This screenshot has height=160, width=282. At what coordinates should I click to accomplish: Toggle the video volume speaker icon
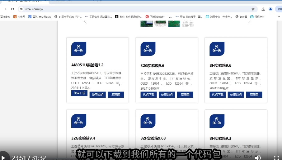(x=258, y=158)
